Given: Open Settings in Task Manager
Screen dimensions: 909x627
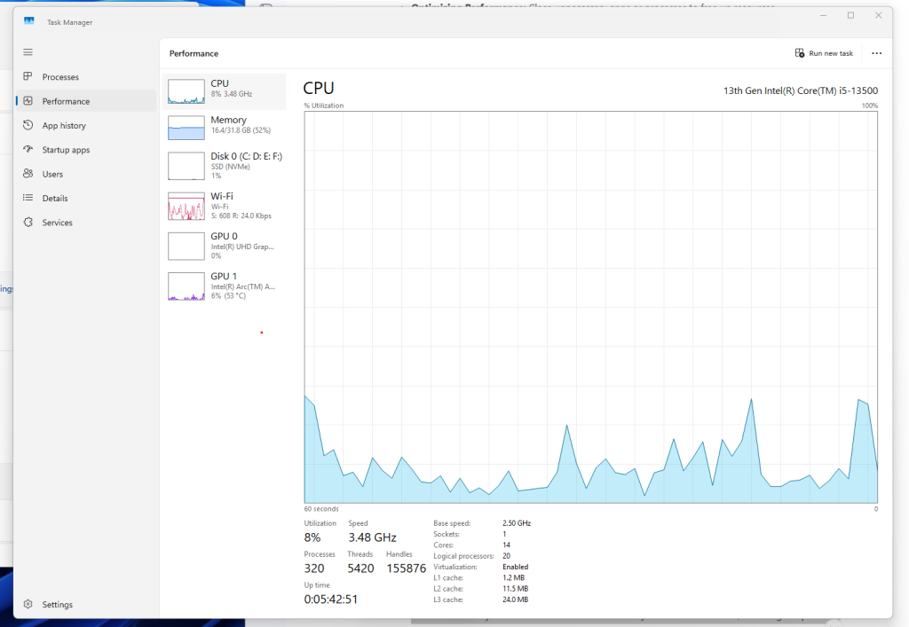Looking at the screenshot, I should [x=86, y=605].
